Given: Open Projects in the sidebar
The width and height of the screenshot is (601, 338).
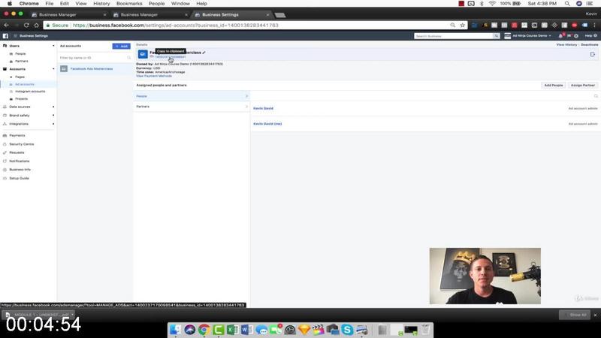Looking at the screenshot, I should pos(21,99).
